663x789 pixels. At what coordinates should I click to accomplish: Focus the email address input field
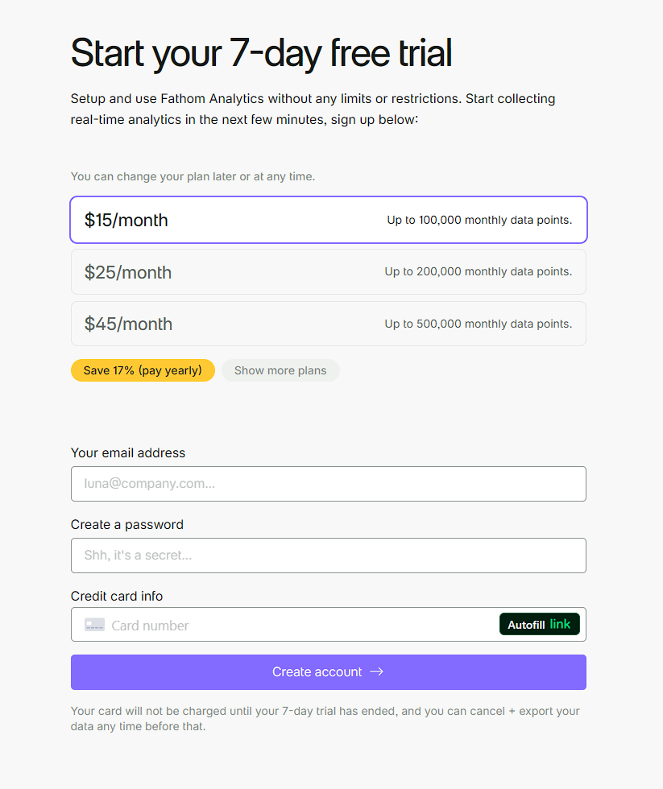pos(328,484)
